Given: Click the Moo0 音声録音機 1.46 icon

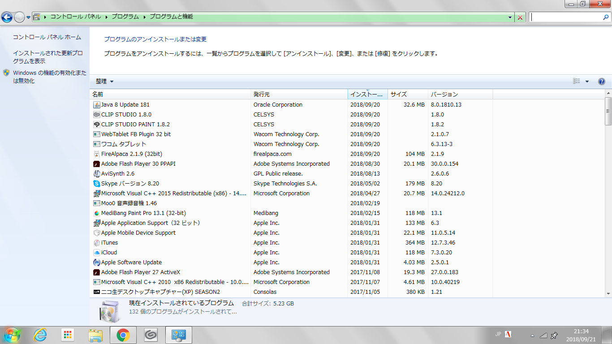Looking at the screenshot, I should pos(96,203).
